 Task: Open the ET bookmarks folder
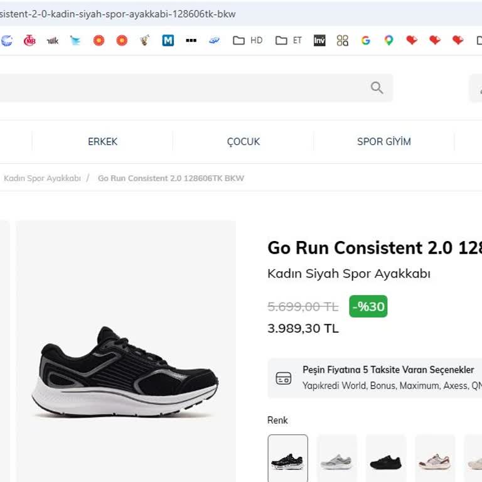(x=289, y=40)
